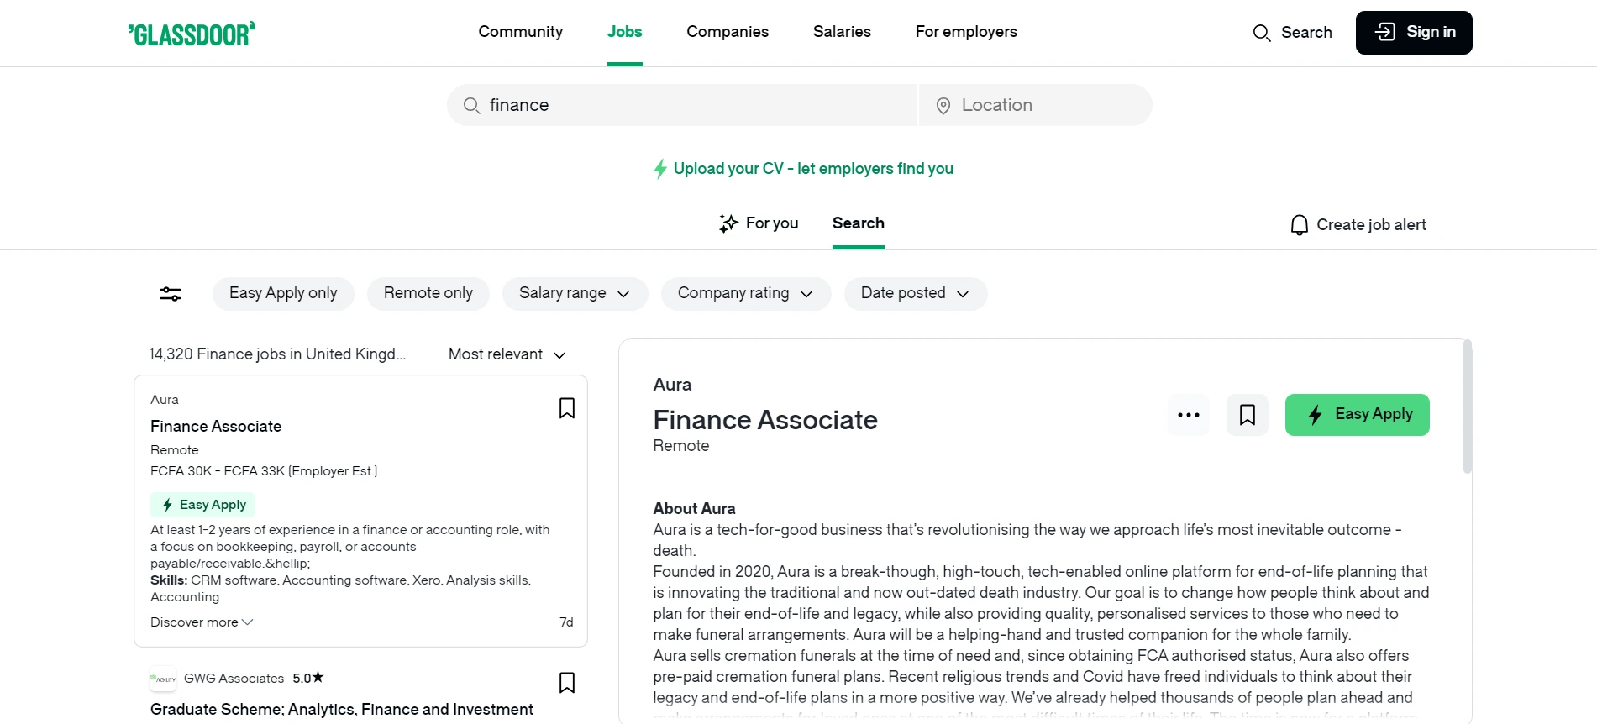This screenshot has height=724, width=1597.
Task: Click inside the finance search input field
Action: coord(680,105)
